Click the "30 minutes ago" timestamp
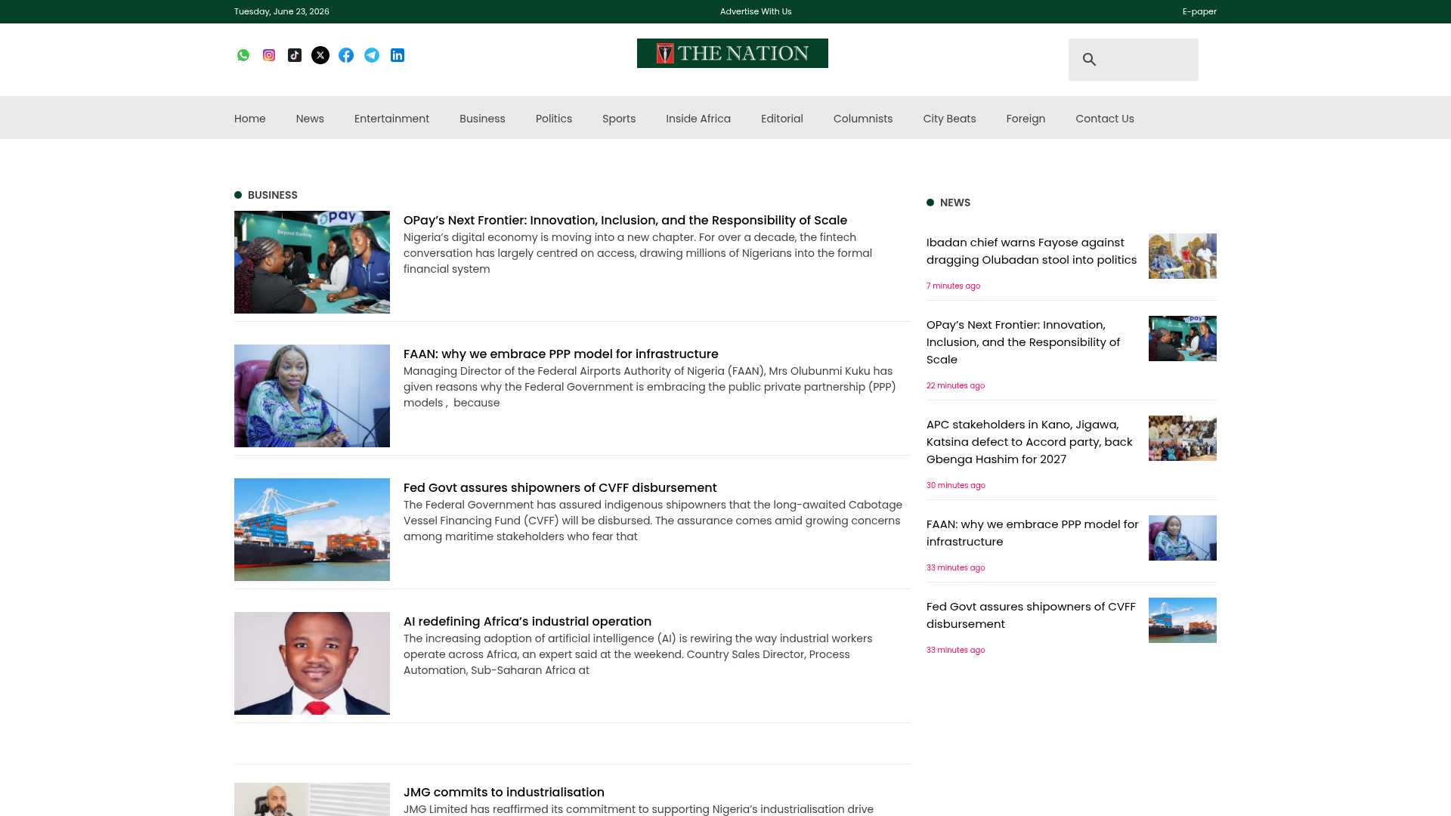The image size is (1451, 816). (x=956, y=485)
